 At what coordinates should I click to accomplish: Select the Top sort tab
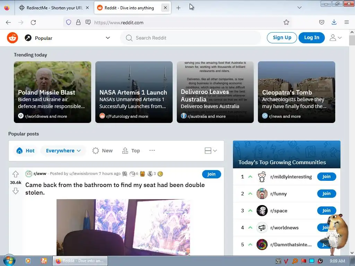click(131, 151)
